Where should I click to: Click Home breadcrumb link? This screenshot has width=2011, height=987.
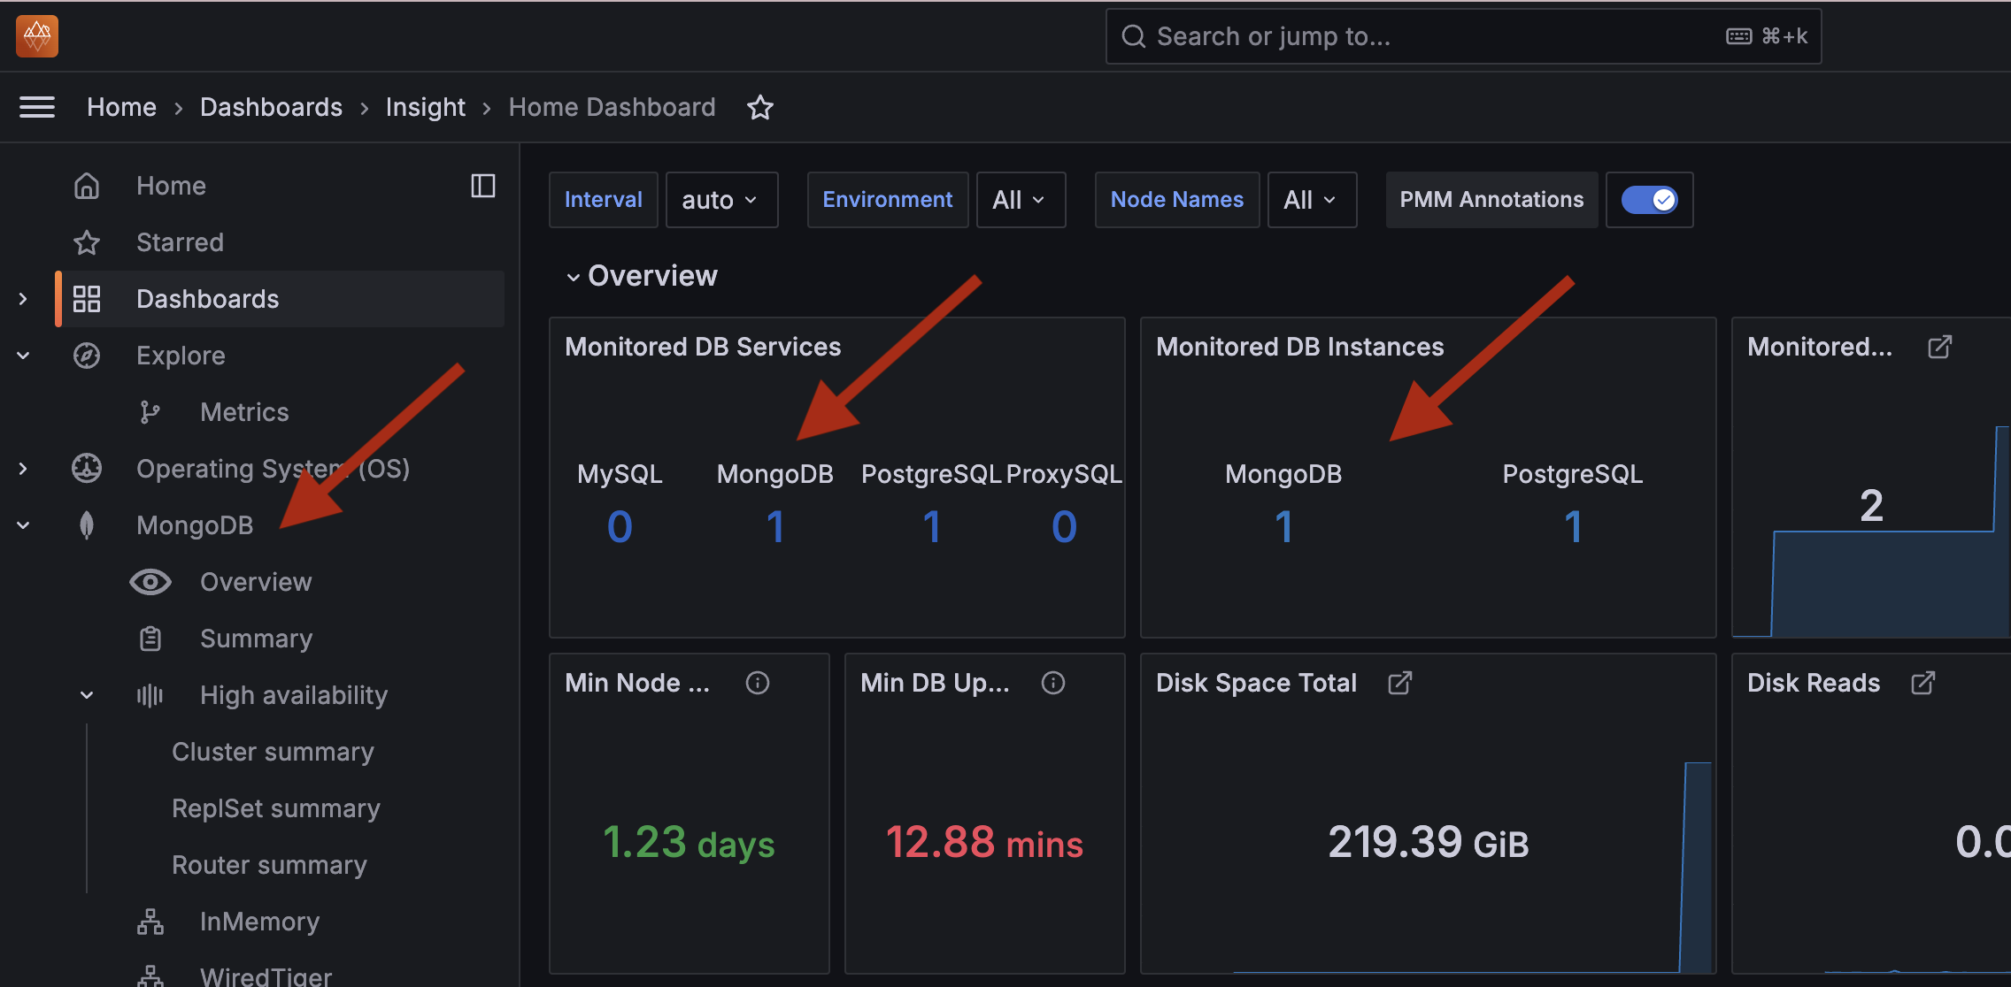click(x=121, y=107)
